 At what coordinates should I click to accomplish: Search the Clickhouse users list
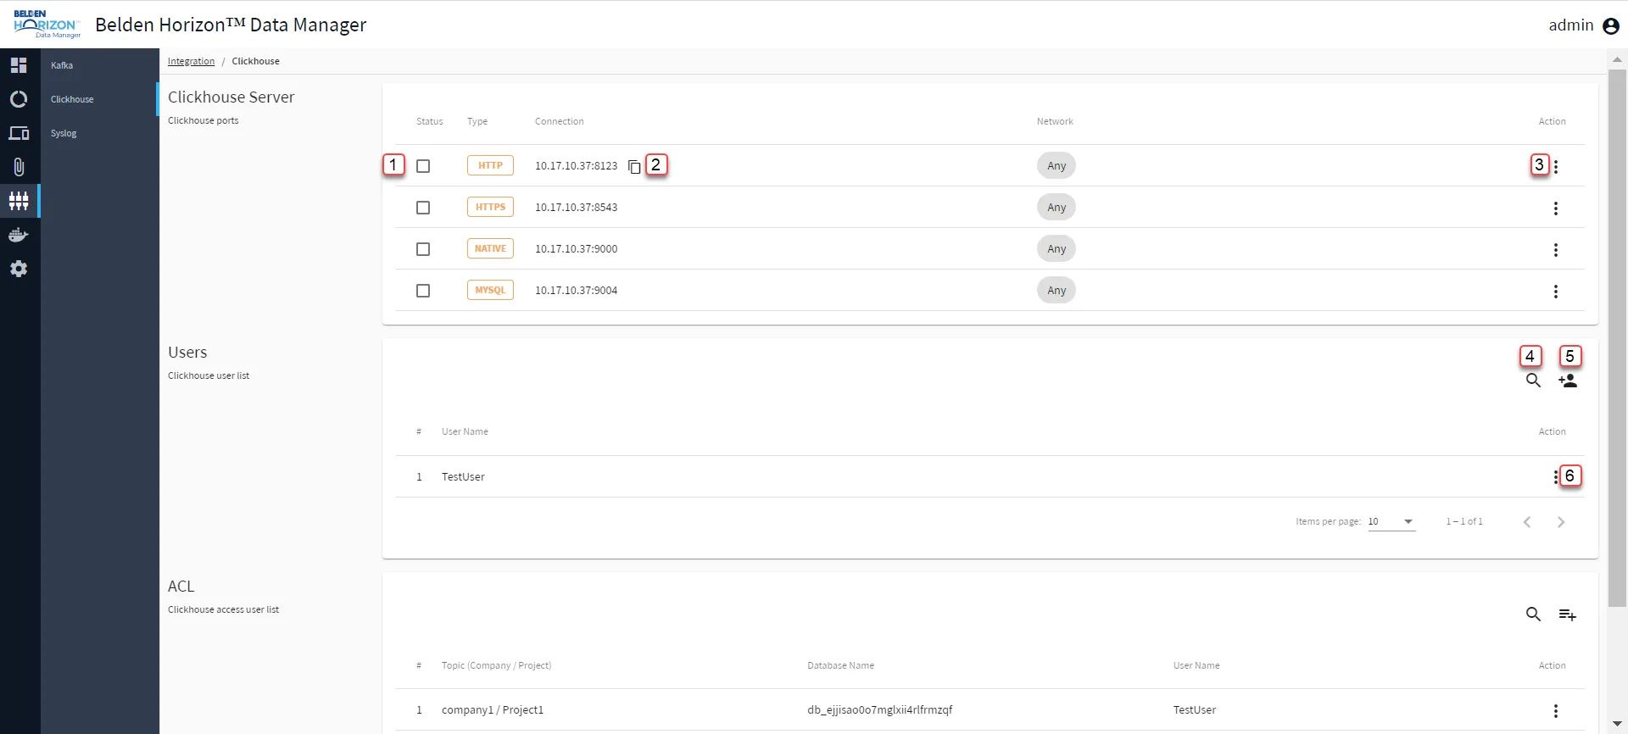click(x=1533, y=381)
